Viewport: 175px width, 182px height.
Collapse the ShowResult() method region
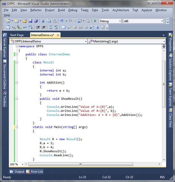[17, 99]
